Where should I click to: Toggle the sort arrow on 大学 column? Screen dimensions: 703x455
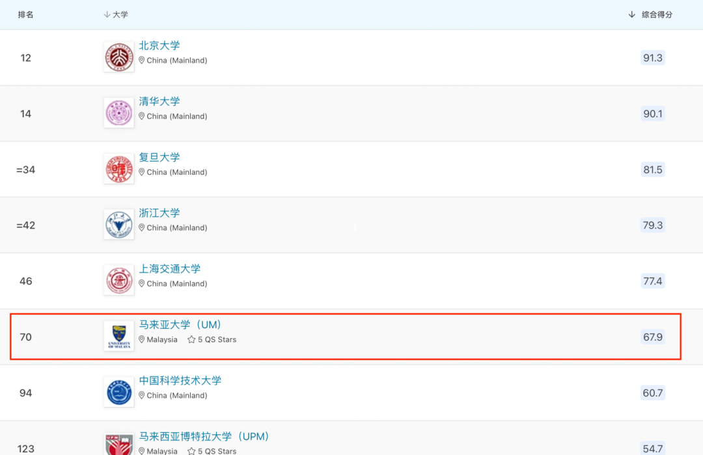point(107,14)
